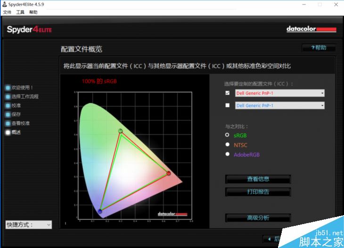Click the 高级分析 button
The image size is (344, 248).
point(258,218)
